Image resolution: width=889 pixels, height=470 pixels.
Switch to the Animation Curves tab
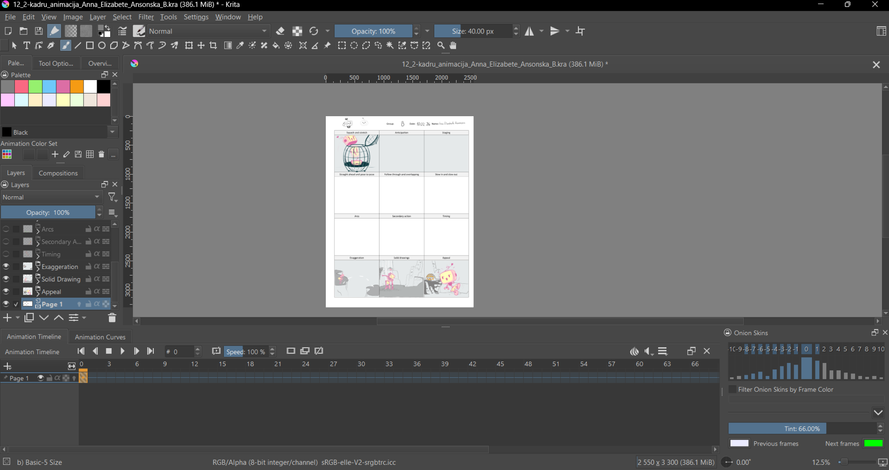pos(100,337)
